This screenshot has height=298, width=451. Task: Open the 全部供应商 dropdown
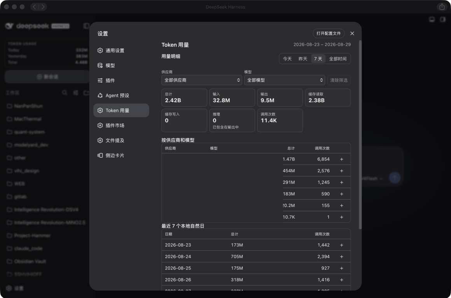(202, 80)
